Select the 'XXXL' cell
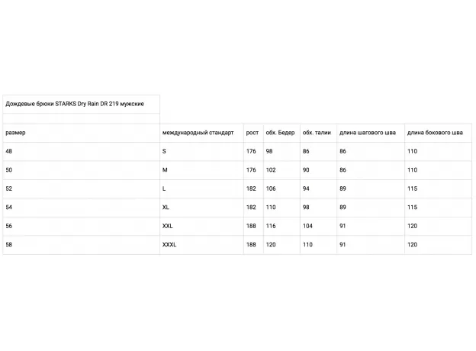The height and width of the screenshot is (351, 476). [x=169, y=245]
